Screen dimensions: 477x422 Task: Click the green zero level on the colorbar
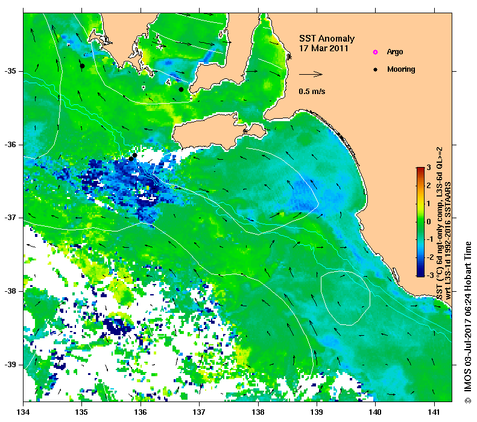tap(420, 222)
